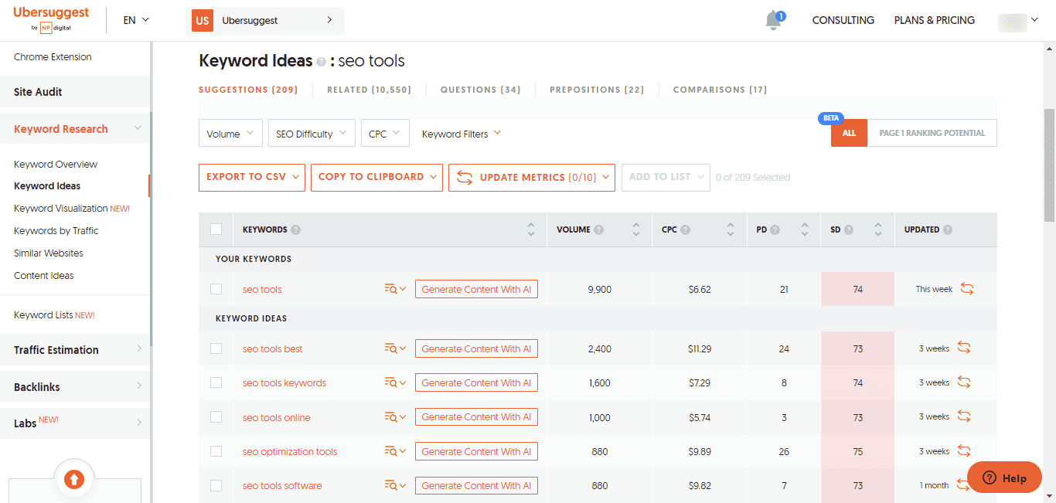Switch to the Questions tab
The height and width of the screenshot is (503, 1056).
point(480,90)
